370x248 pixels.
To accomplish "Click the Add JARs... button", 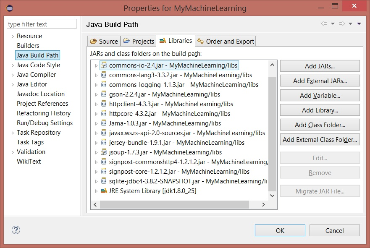I will tap(320, 66).
